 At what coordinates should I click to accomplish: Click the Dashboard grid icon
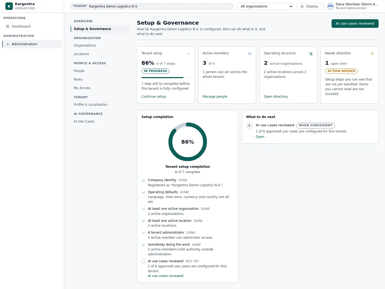coord(7,26)
